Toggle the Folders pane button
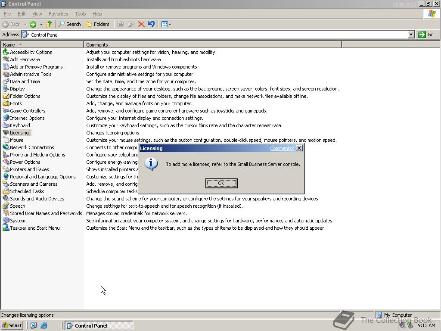 (97, 24)
